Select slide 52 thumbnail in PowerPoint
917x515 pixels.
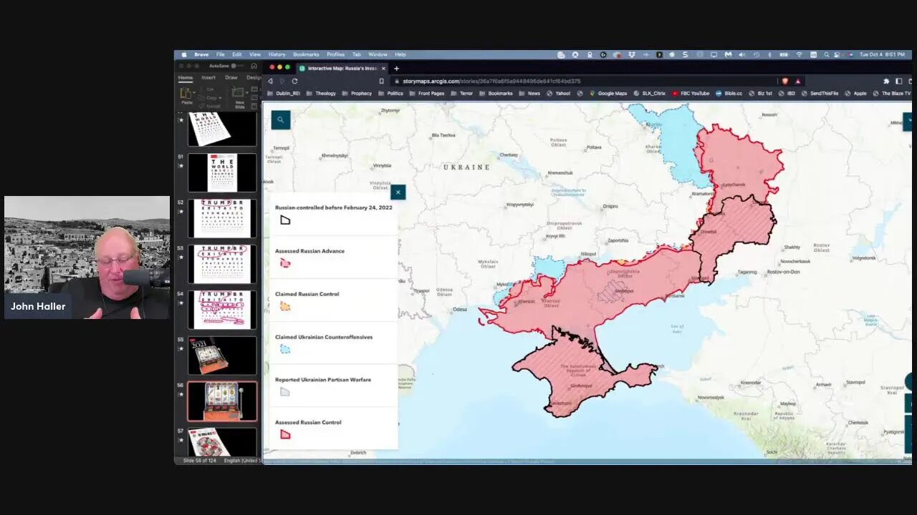point(222,218)
